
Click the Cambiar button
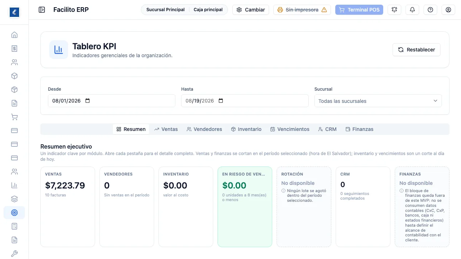tap(251, 10)
